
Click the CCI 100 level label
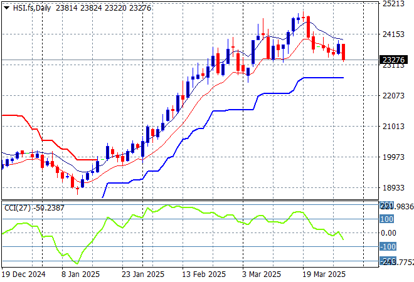tap(386, 219)
